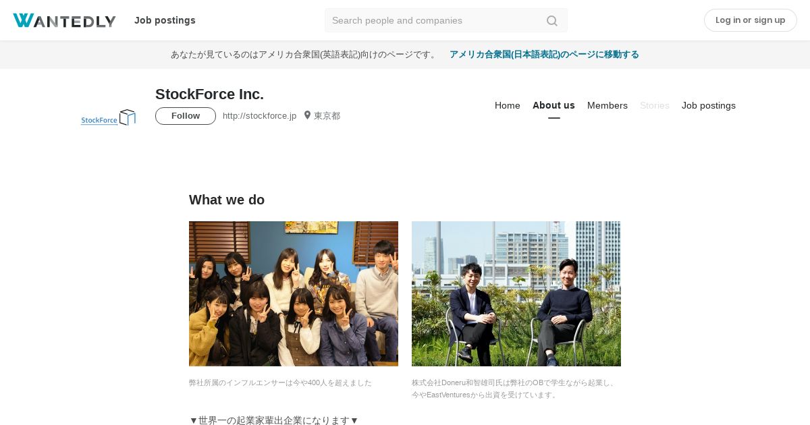Image resolution: width=810 pixels, height=425 pixels.
Task: Click the Log in or sign up button
Action: tap(750, 20)
